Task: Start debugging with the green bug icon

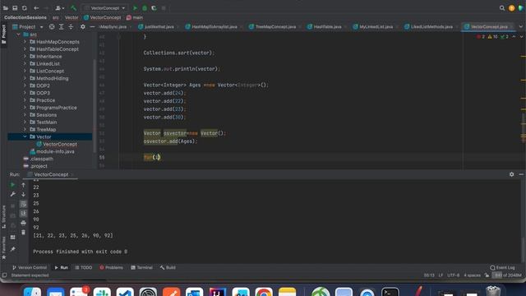Action: click(145, 8)
